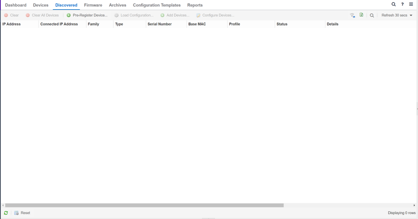Image resolution: width=418 pixels, height=219 pixels.
Task: Open the Firmware tab
Action: [x=93, y=5]
